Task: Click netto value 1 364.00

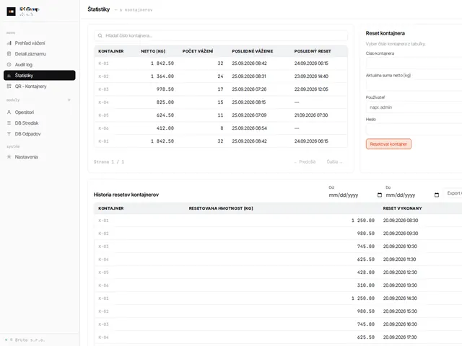Action: (x=162, y=76)
